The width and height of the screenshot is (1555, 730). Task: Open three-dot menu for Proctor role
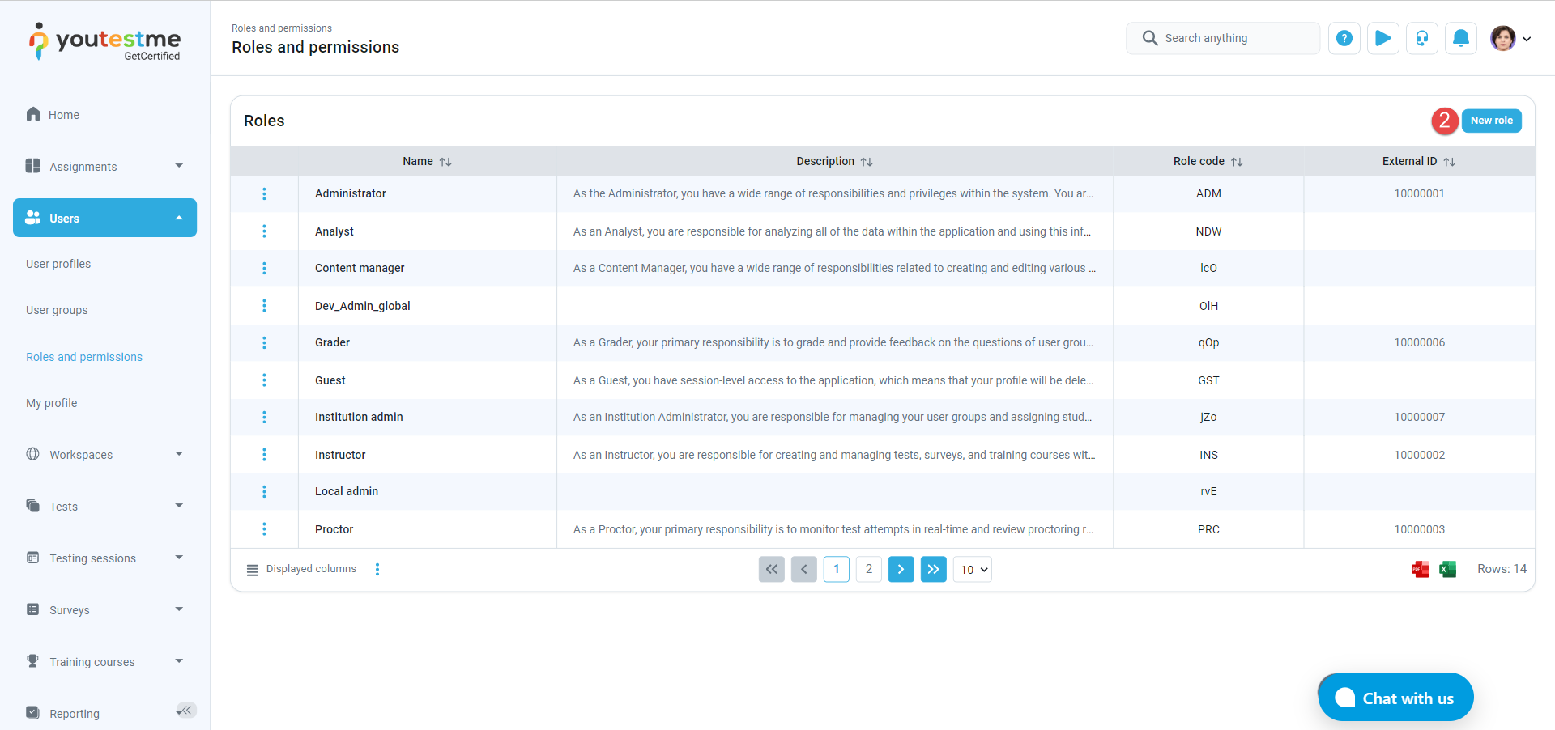click(x=264, y=529)
